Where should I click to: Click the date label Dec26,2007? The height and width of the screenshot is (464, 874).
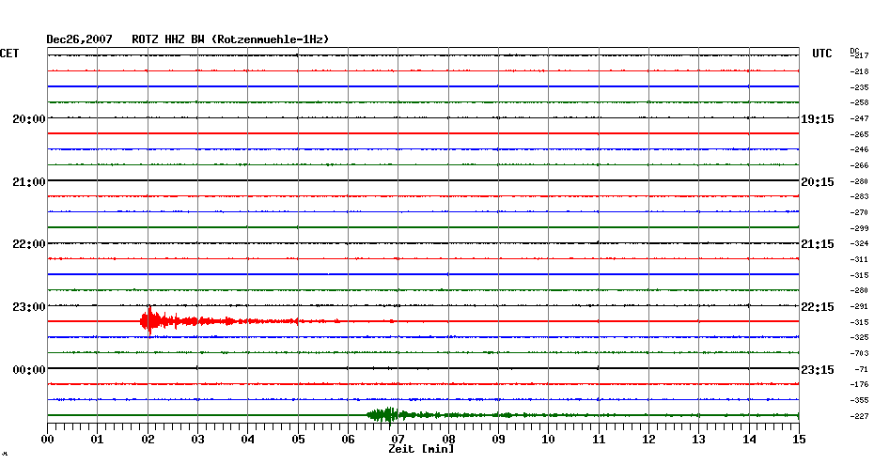pos(79,39)
